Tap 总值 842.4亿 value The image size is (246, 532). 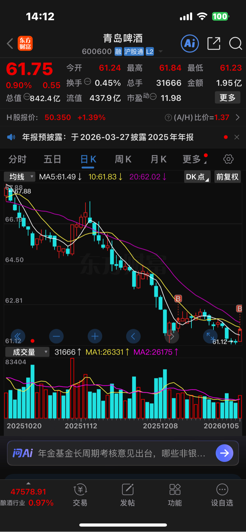(45, 98)
